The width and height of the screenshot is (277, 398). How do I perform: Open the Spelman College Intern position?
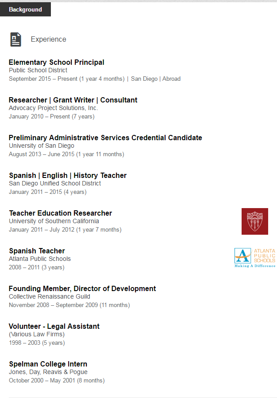48,364
